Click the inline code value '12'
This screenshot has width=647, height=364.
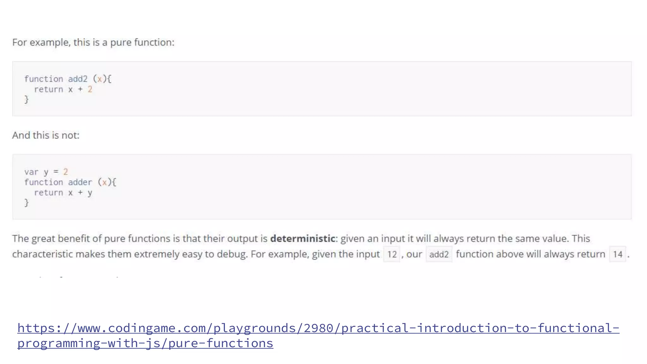[392, 254]
